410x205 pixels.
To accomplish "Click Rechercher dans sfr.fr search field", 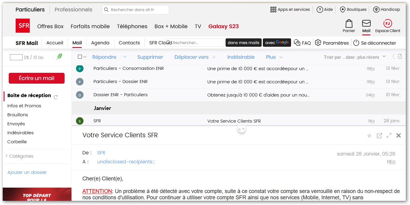I will (135, 10).
